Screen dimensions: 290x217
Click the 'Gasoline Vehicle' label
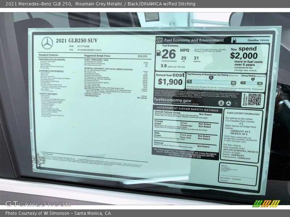[x=258, y=40]
